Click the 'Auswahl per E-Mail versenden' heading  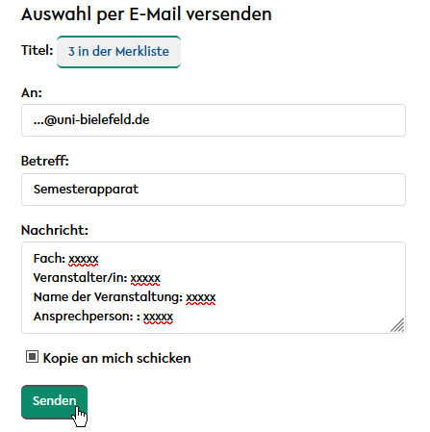tap(146, 14)
